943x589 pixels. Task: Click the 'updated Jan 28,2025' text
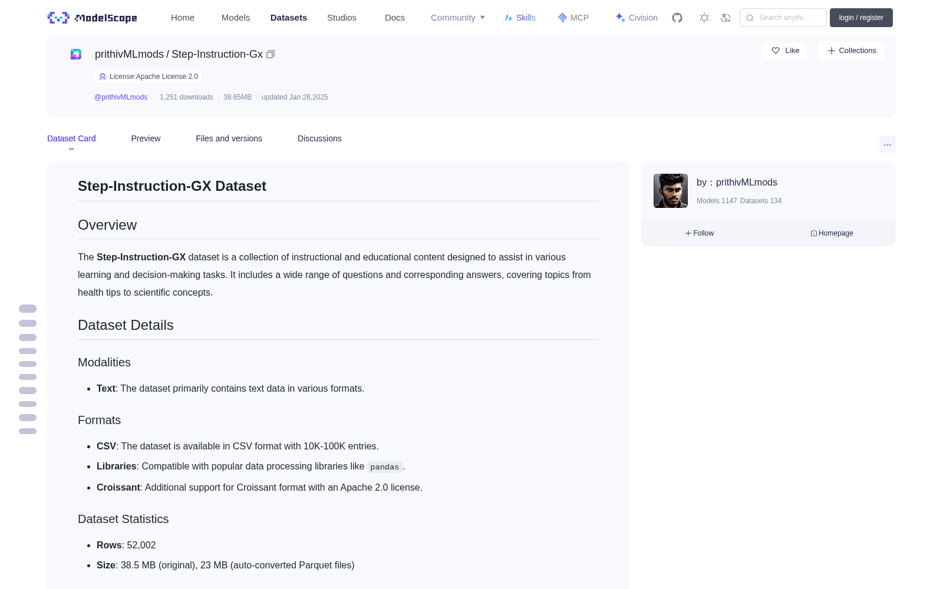pos(295,97)
